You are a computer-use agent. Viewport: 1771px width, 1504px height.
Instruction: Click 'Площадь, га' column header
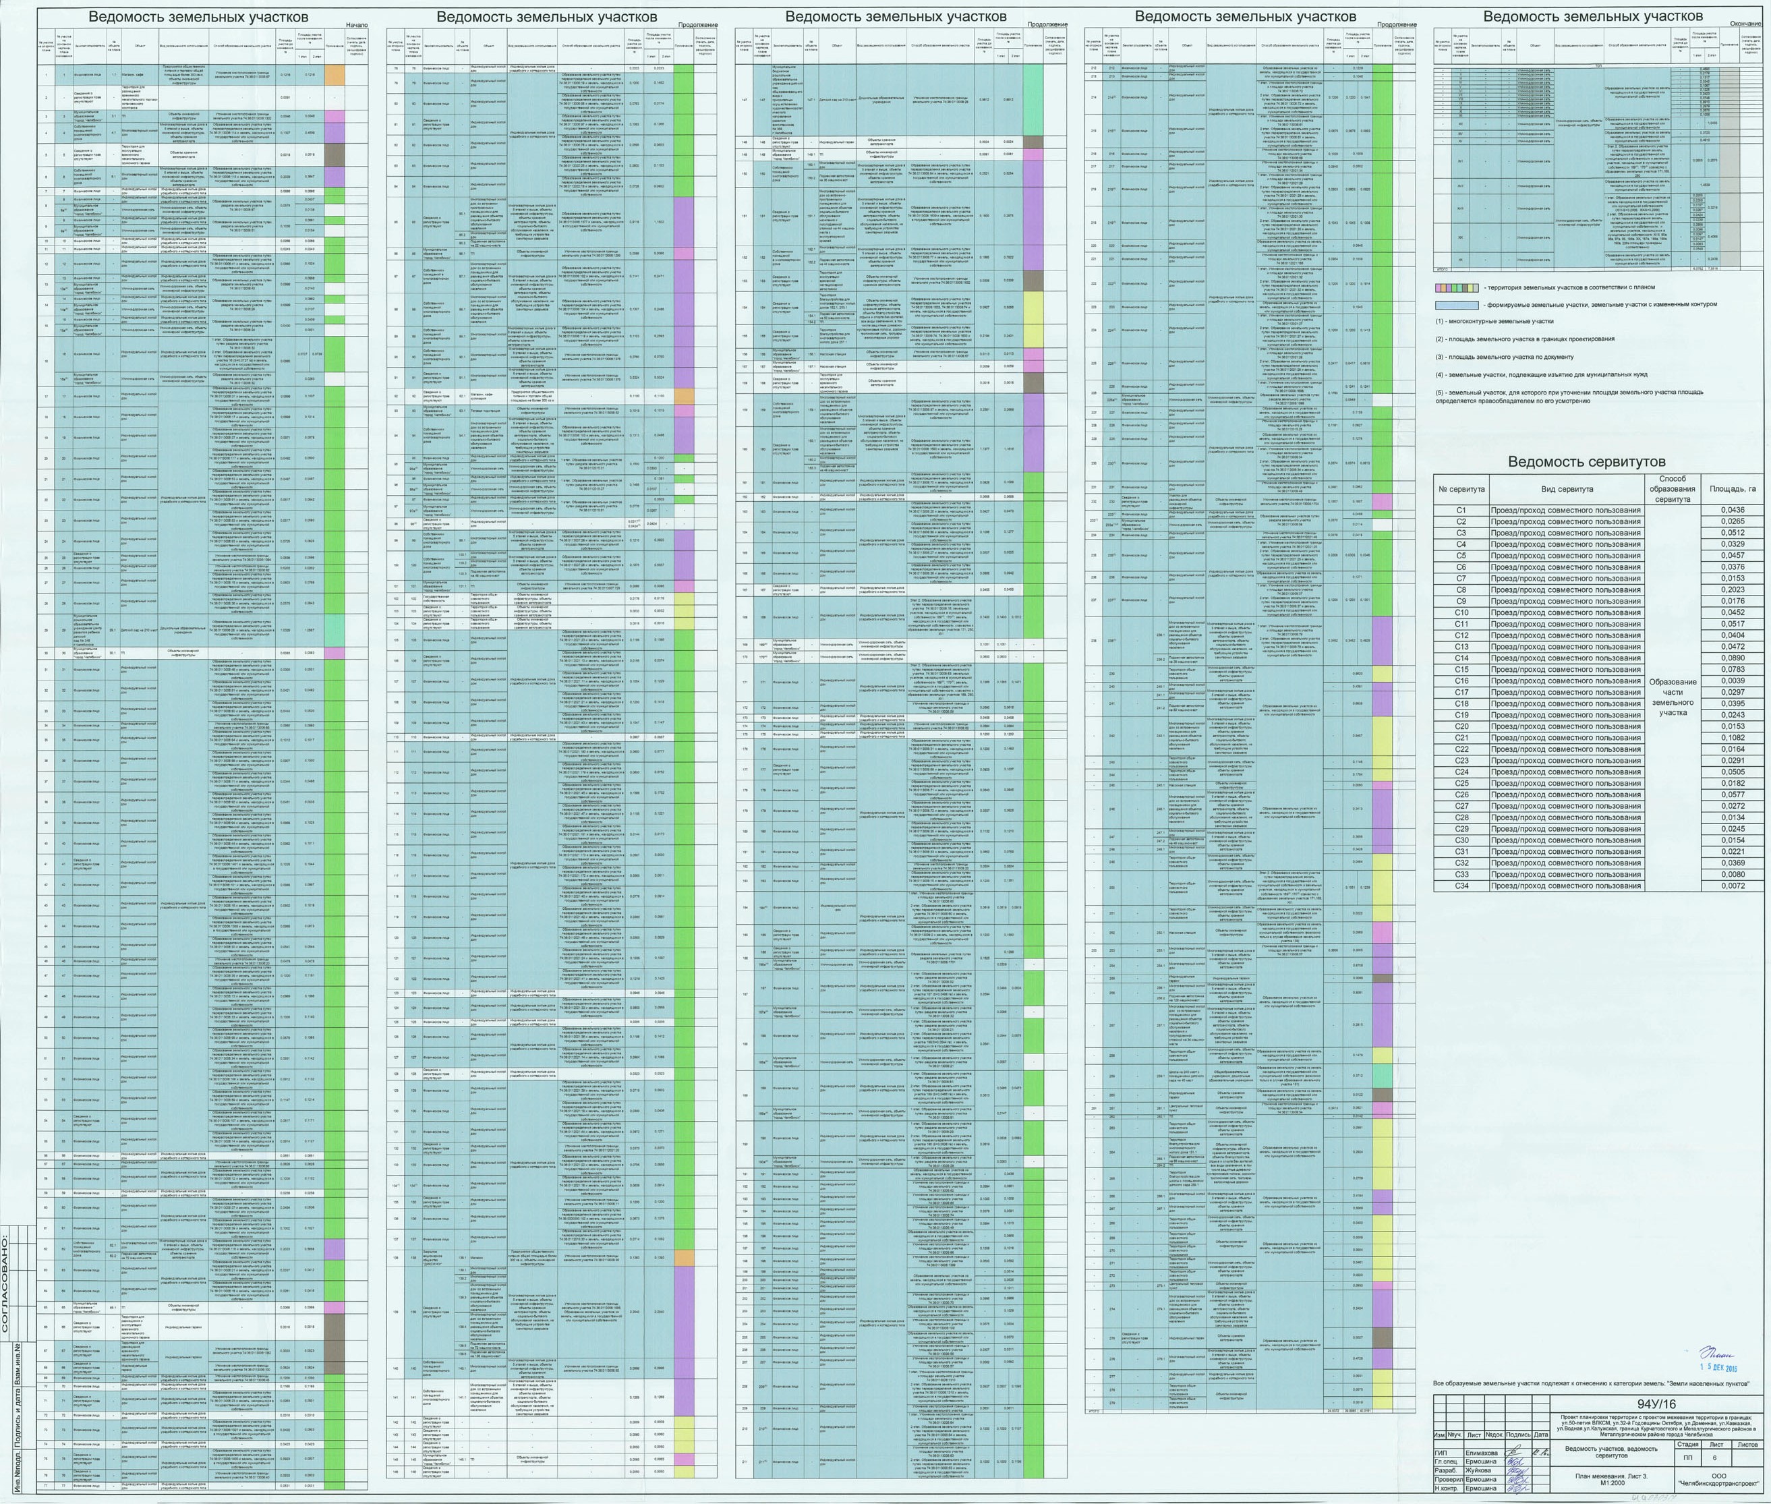1732,490
